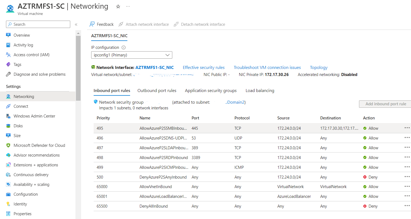Click priority 65500 cell

(x=102, y=206)
